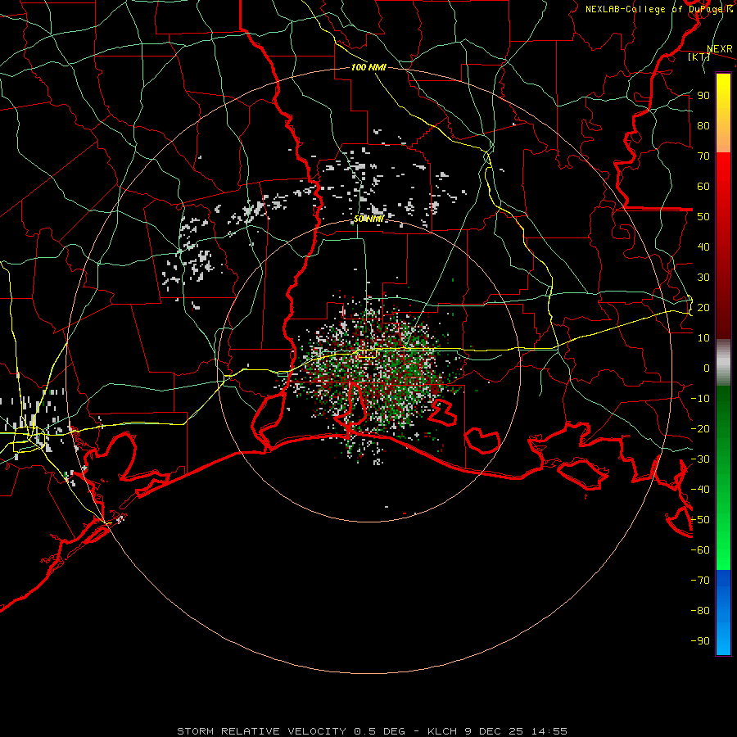Click the 40 value on the velocity scale
The image size is (737, 737).
coord(703,246)
